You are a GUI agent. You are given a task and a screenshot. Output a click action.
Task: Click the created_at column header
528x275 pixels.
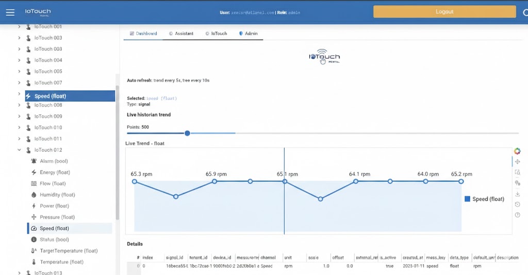pyautogui.click(x=413, y=258)
